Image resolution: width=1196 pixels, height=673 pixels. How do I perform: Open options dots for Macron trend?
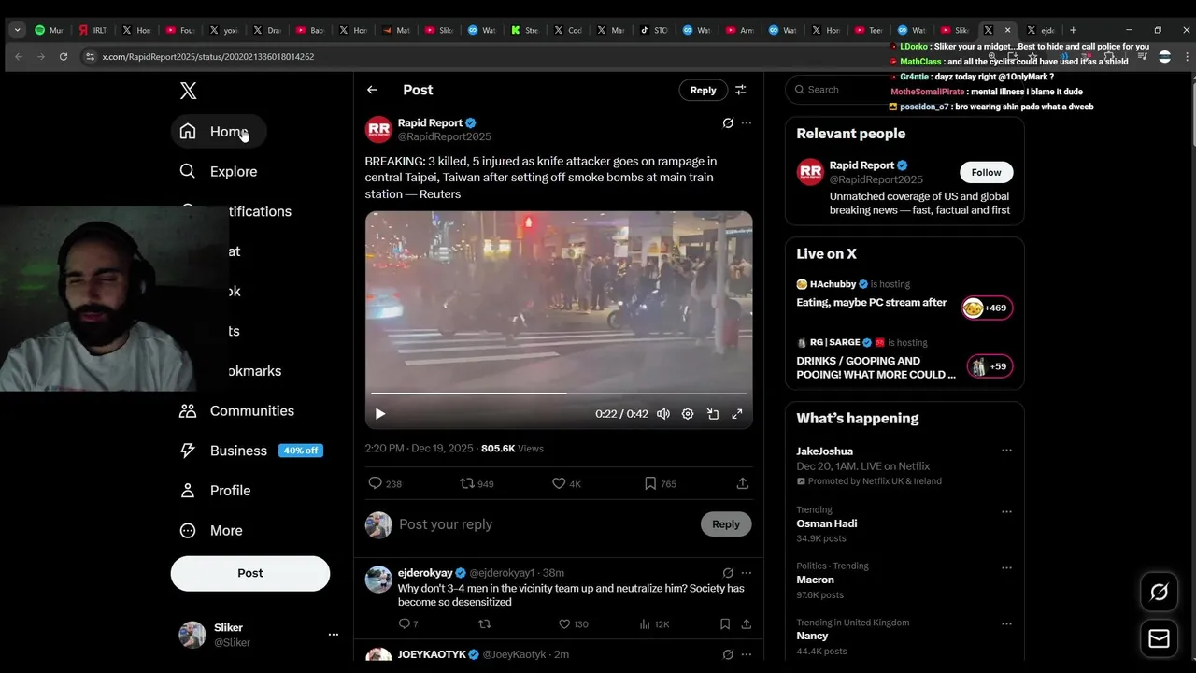[x=1006, y=567]
